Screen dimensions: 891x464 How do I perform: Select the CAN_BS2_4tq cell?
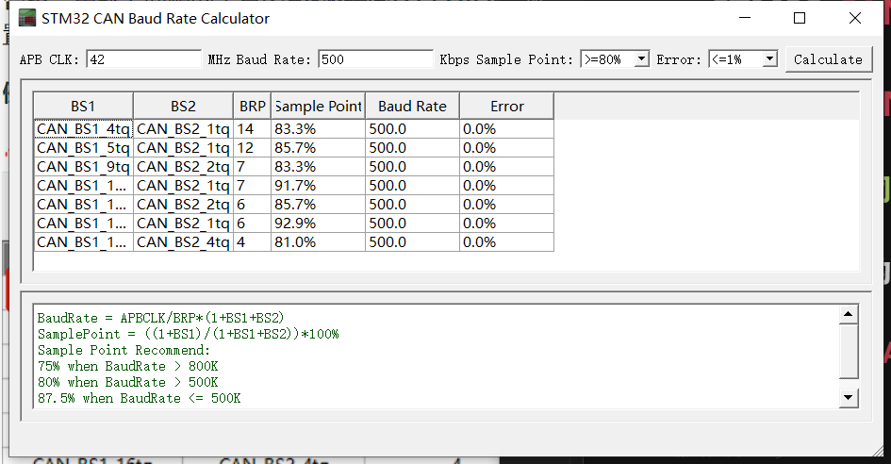click(183, 242)
